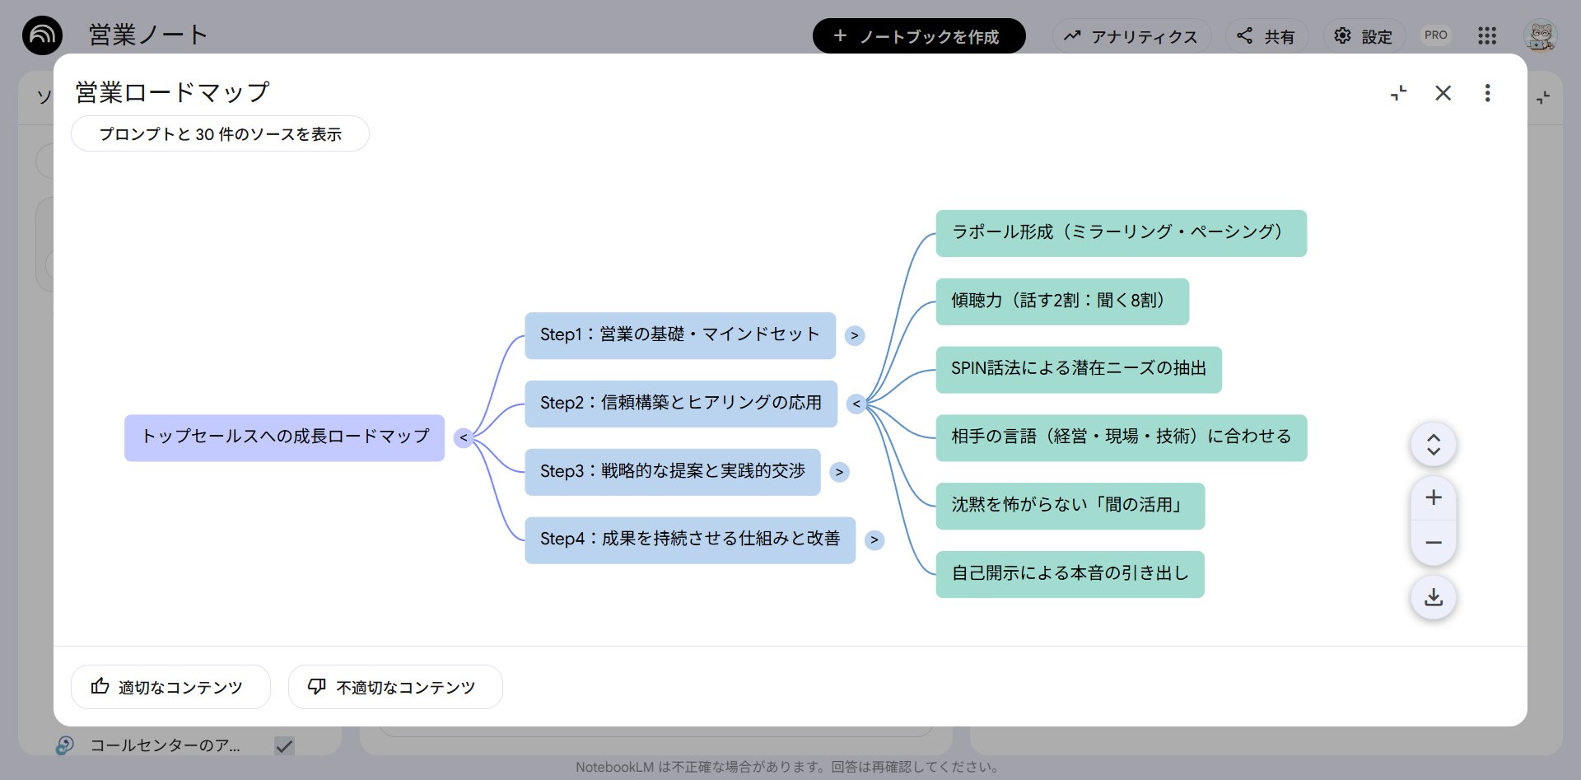Click the 営業ノート notebook title
The image size is (1581, 780).
148,35
